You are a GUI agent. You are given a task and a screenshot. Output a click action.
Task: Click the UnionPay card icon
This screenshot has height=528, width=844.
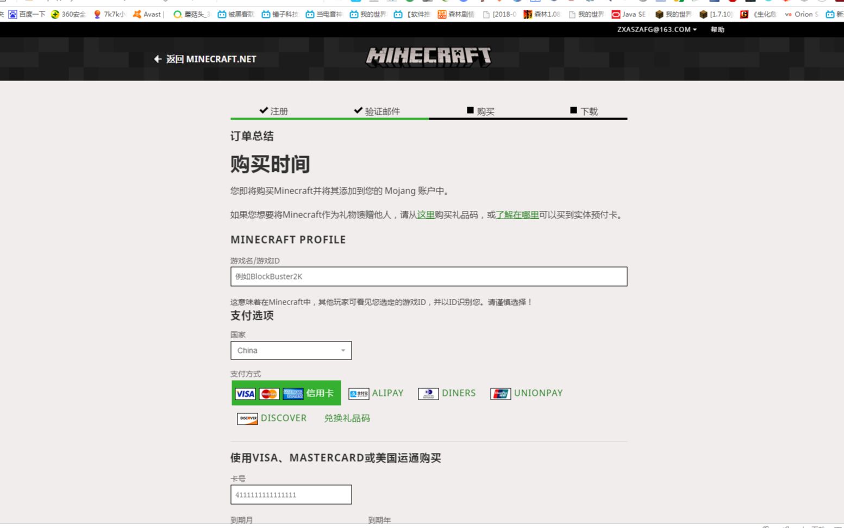click(x=501, y=394)
